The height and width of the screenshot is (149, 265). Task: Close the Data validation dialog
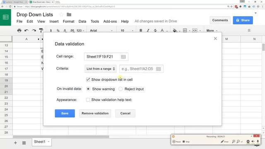[x=215, y=38]
